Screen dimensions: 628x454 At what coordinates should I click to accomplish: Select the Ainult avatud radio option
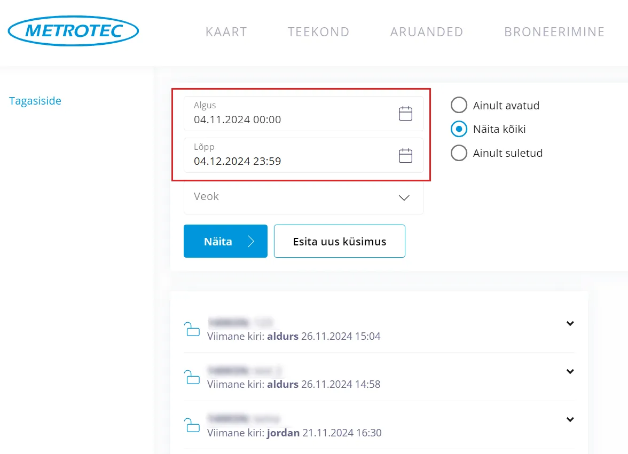(x=459, y=105)
